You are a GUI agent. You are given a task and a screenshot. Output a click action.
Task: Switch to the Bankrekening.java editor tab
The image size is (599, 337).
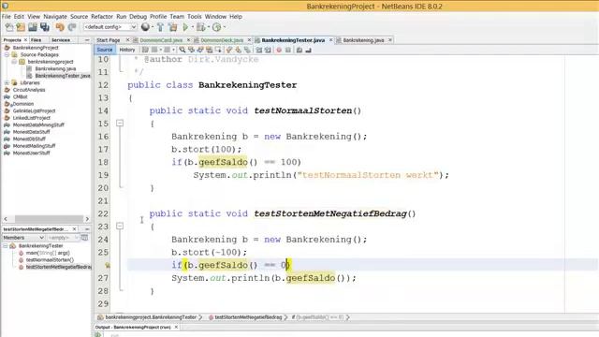point(363,40)
